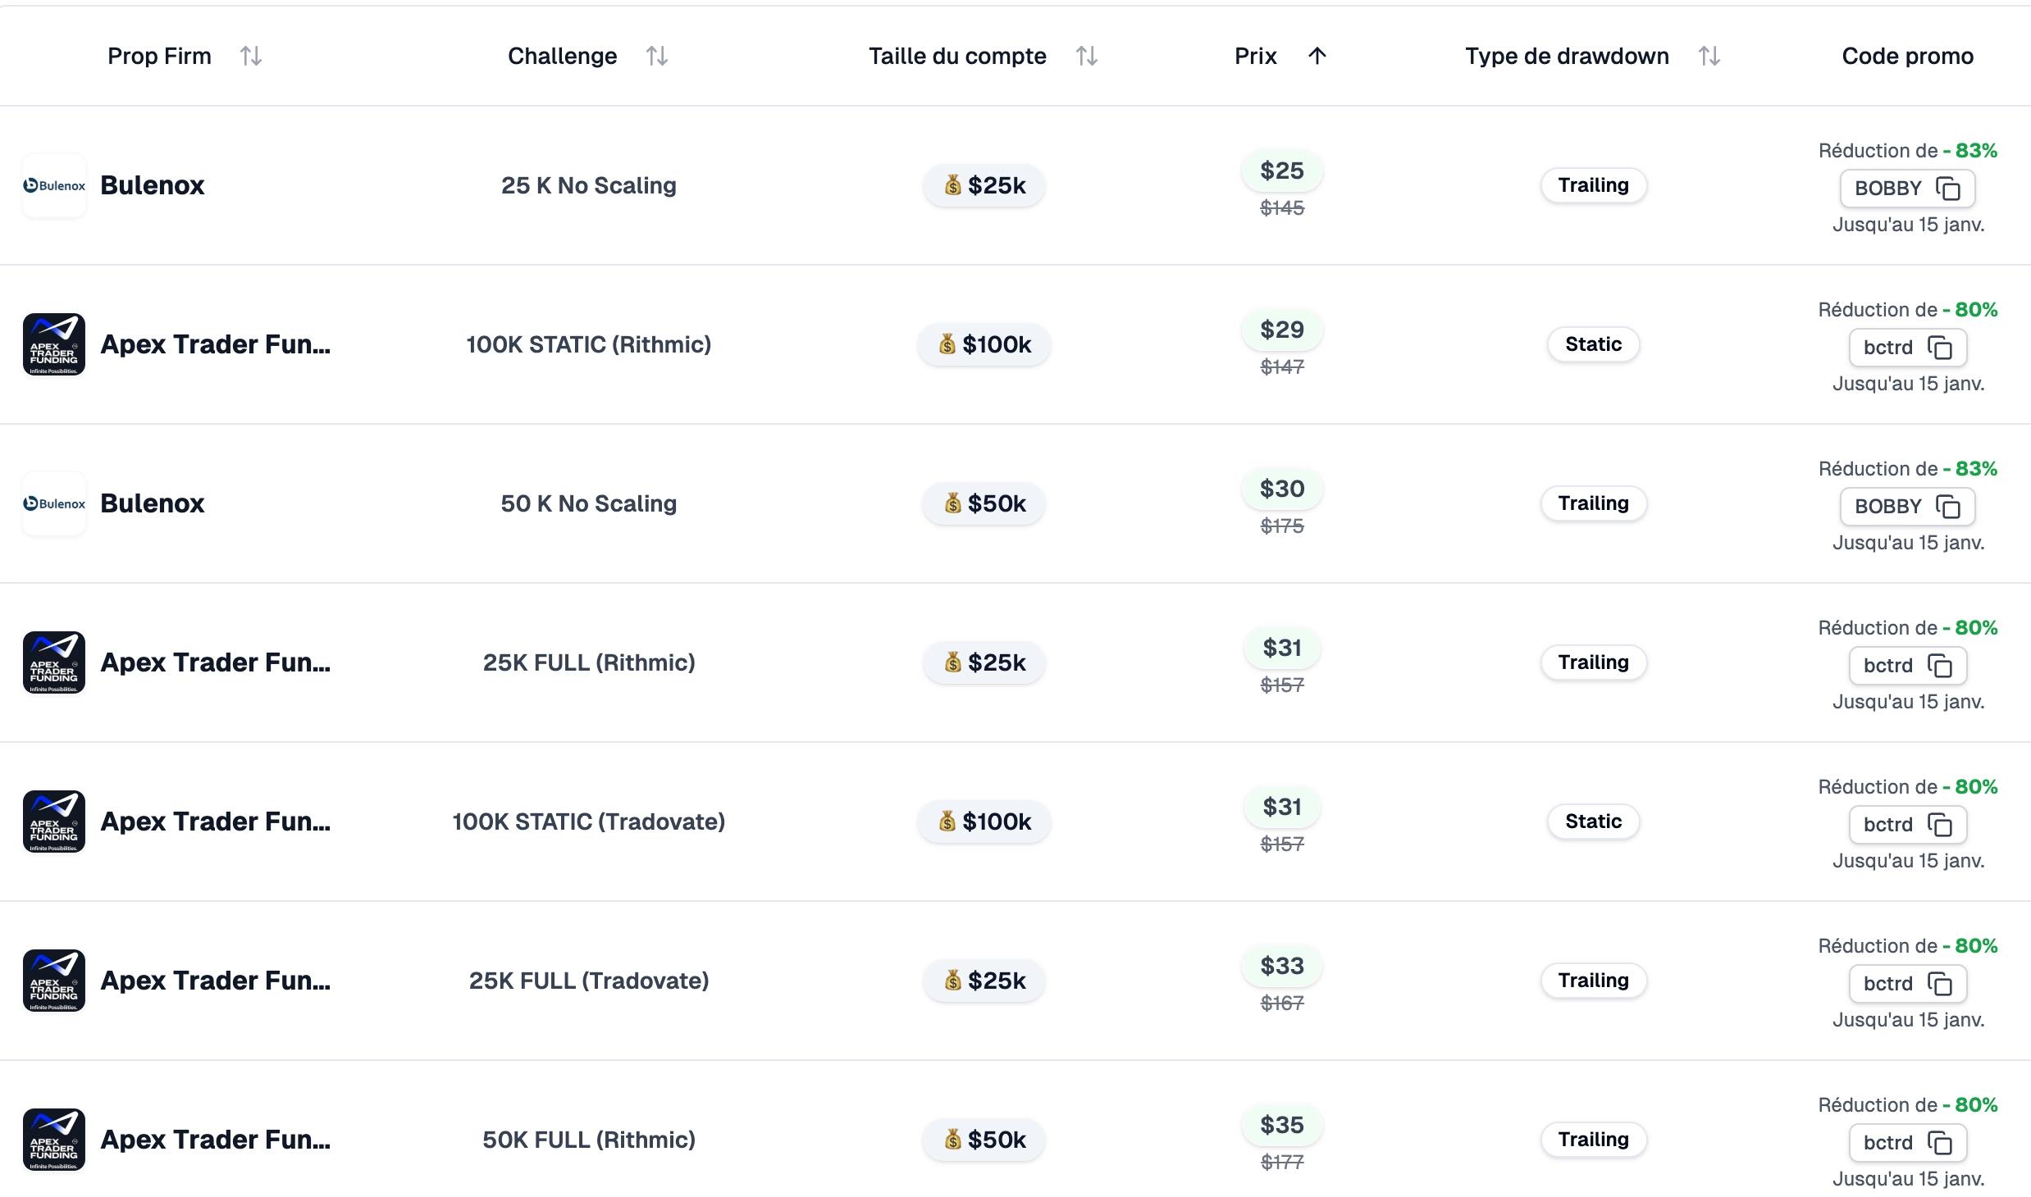2031x1197 pixels.
Task: Select the Prop Firm header label
Action: point(159,56)
